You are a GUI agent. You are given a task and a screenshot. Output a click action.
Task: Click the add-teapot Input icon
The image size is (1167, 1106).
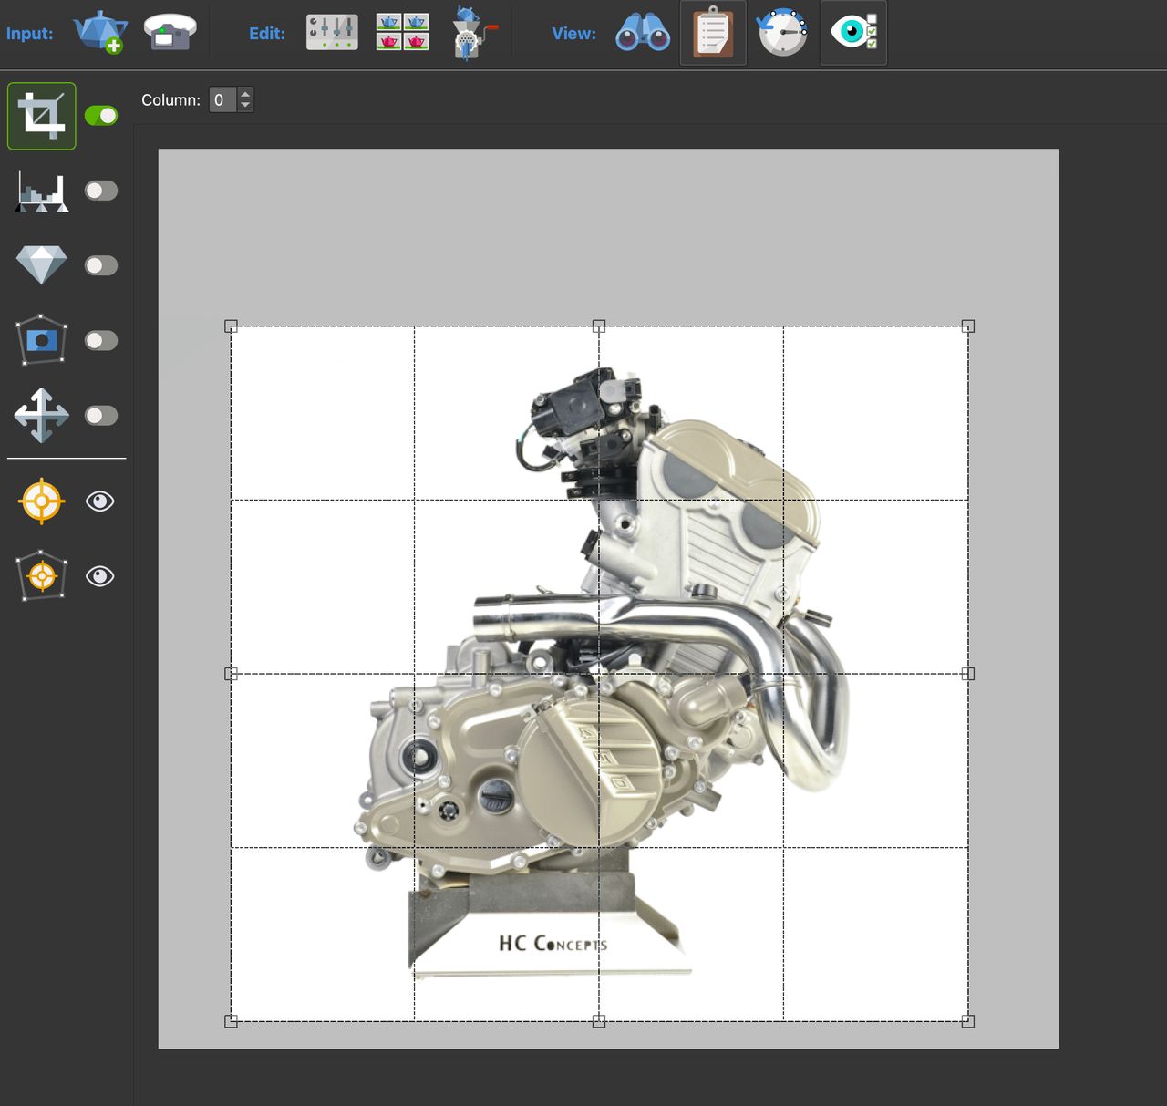(100, 33)
